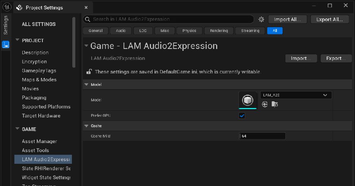Close the Project Settings tab
355x186 pixels.
pos(86,8)
